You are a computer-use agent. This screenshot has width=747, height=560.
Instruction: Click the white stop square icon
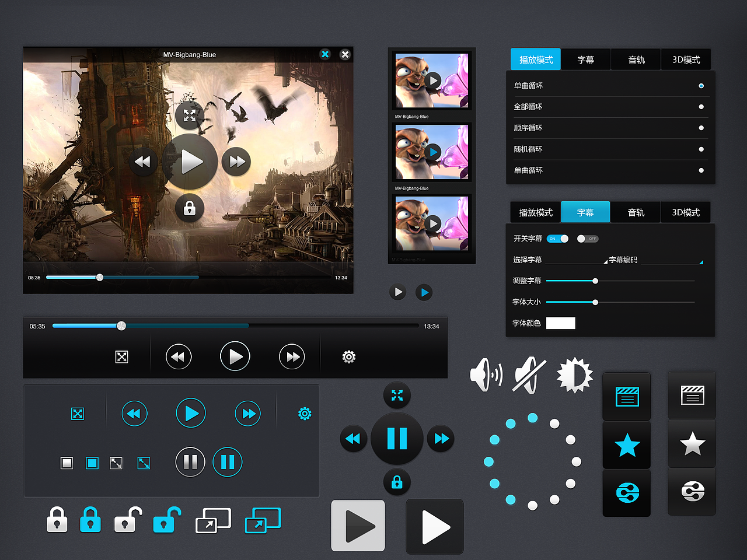click(67, 463)
